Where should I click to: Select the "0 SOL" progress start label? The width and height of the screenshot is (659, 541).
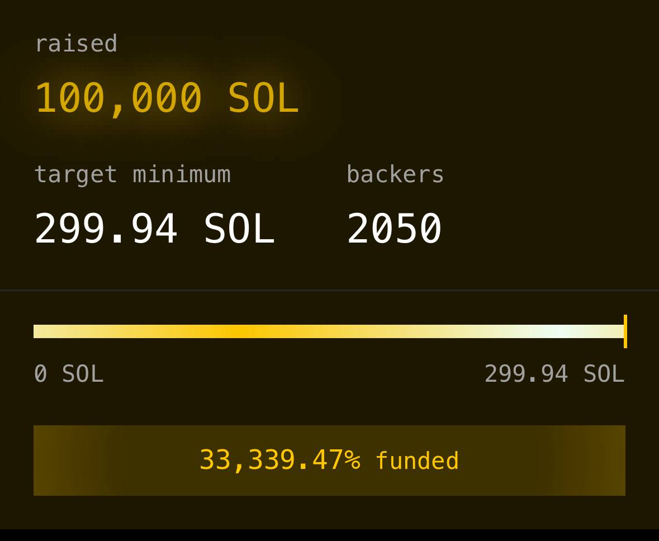point(69,373)
